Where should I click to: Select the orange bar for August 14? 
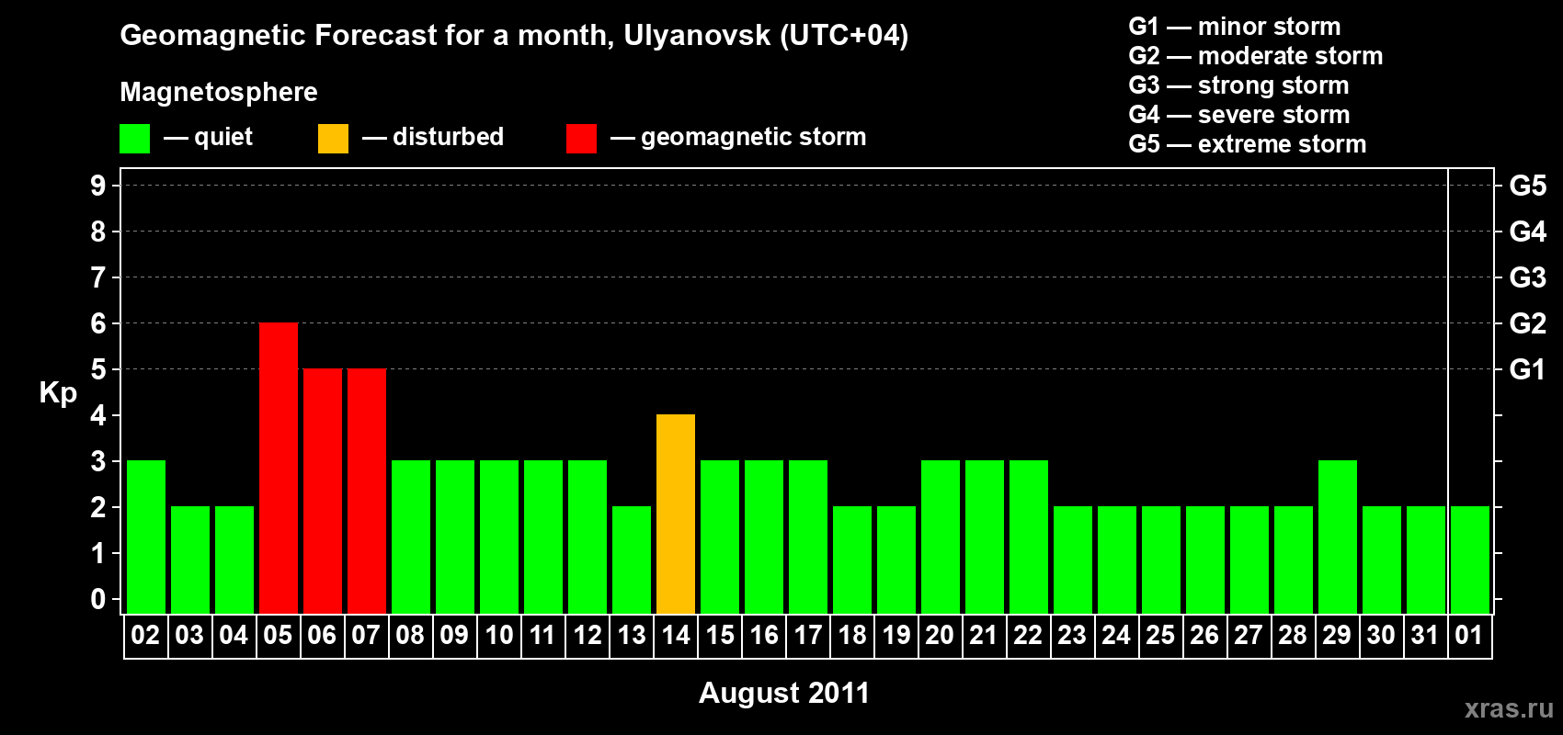676,514
